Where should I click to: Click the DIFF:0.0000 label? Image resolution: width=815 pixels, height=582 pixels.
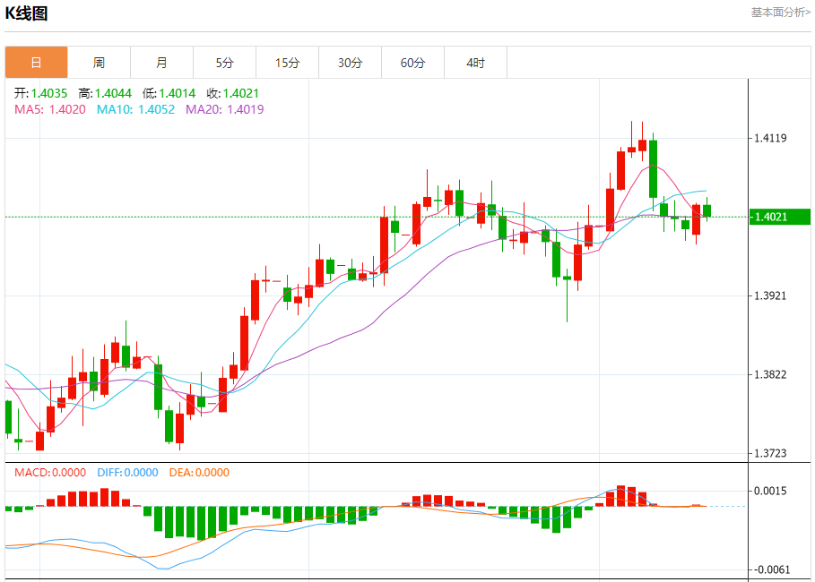[x=127, y=473]
